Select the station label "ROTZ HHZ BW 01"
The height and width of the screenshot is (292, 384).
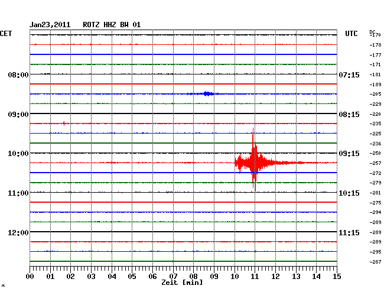point(112,25)
